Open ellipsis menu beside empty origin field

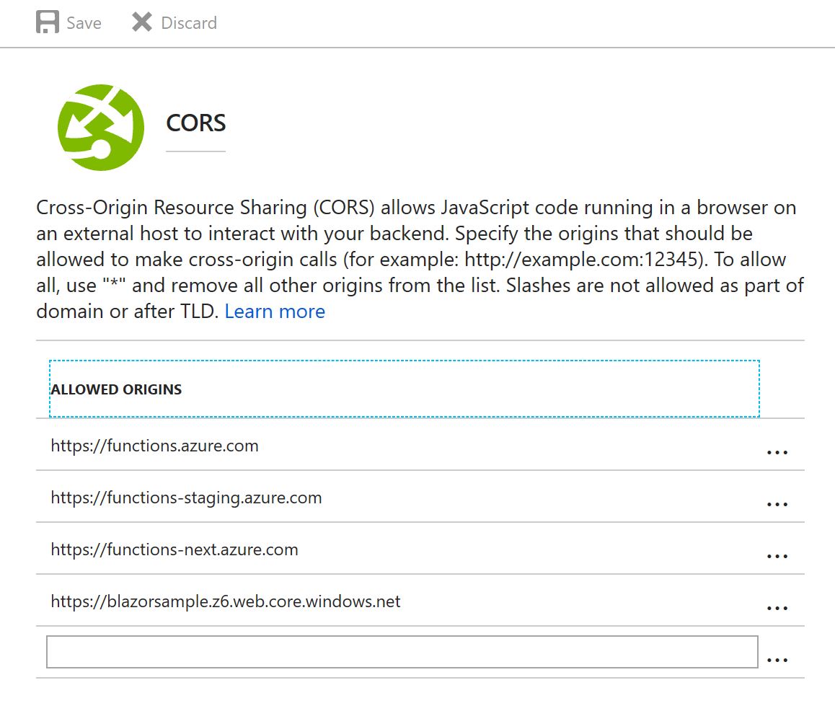coord(777,660)
